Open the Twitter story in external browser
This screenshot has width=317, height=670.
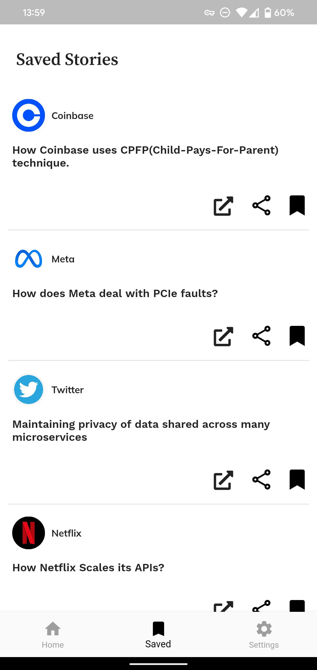tap(223, 480)
